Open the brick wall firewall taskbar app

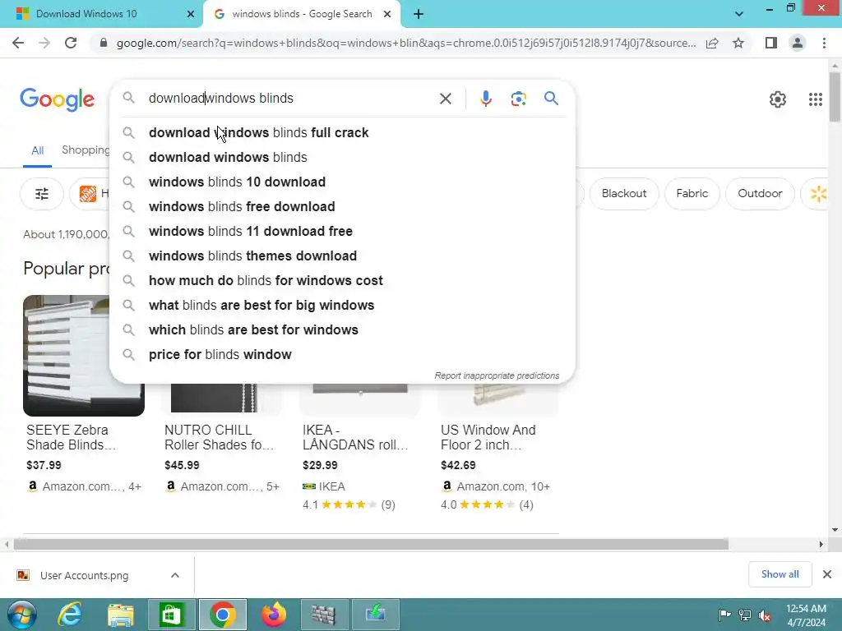(x=324, y=615)
